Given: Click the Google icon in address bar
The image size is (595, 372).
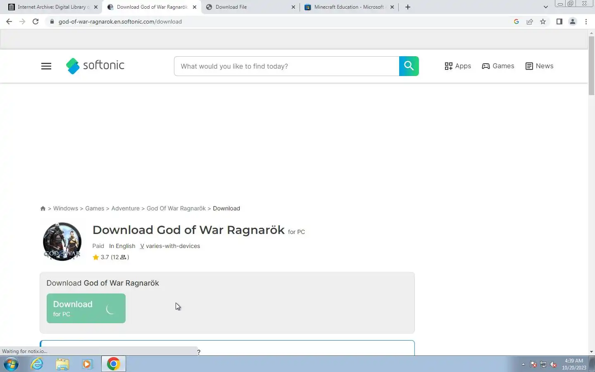Looking at the screenshot, I should pyautogui.click(x=516, y=21).
